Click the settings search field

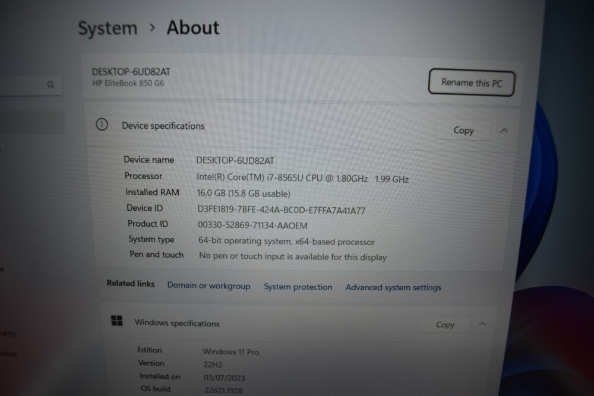coord(30,85)
